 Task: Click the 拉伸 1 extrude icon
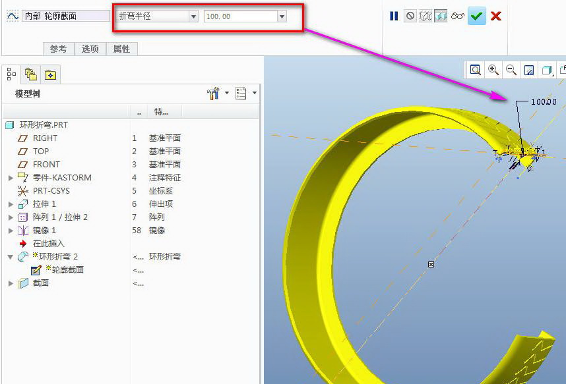click(23, 204)
